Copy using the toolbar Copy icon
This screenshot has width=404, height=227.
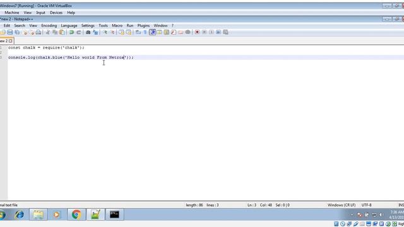pos(55,32)
